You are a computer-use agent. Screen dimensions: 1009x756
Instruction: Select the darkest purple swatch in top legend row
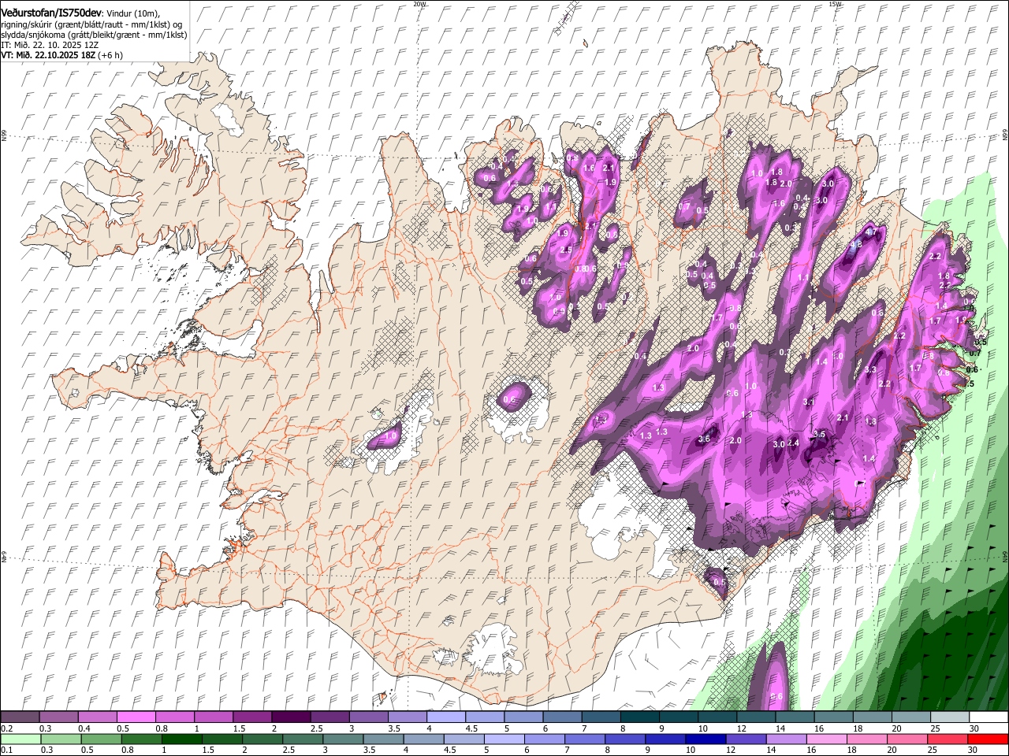tap(291, 717)
